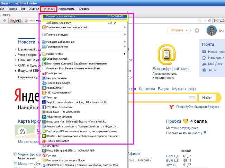Screen dimensions: 225x168
Task: Open Портал postPR.ru bookmark
Action: [84, 131]
